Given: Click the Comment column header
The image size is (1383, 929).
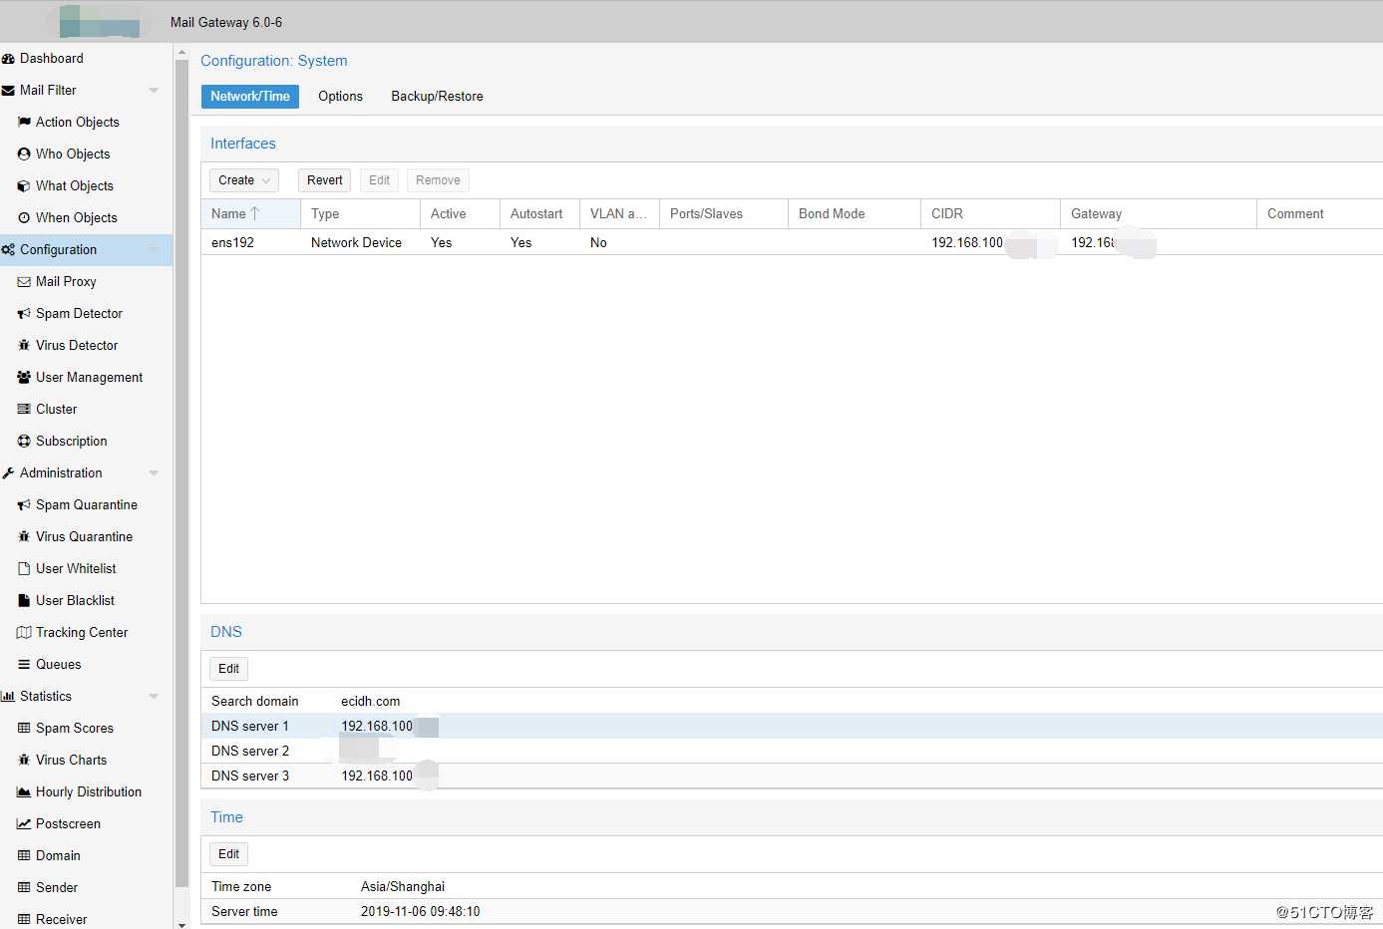Looking at the screenshot, I should (1319, 214).
